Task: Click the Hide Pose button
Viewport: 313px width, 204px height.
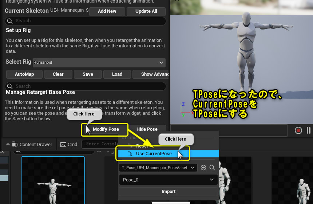Action: (x=147, y=129)
